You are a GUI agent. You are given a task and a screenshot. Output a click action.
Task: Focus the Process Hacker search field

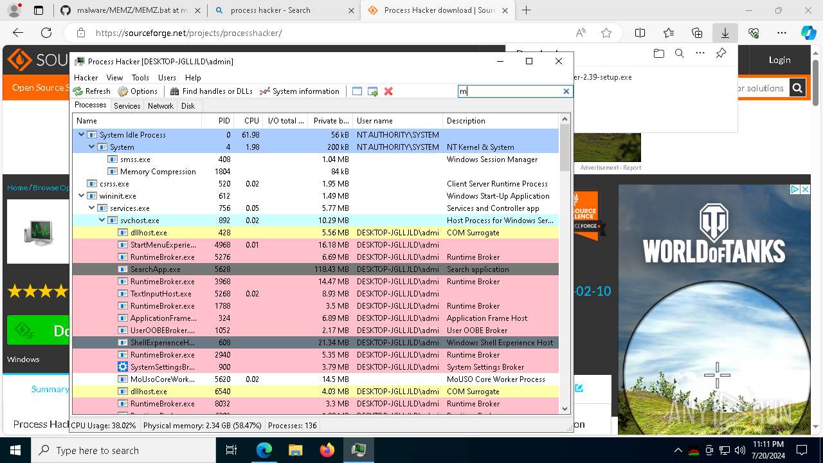tap(509, 91)
